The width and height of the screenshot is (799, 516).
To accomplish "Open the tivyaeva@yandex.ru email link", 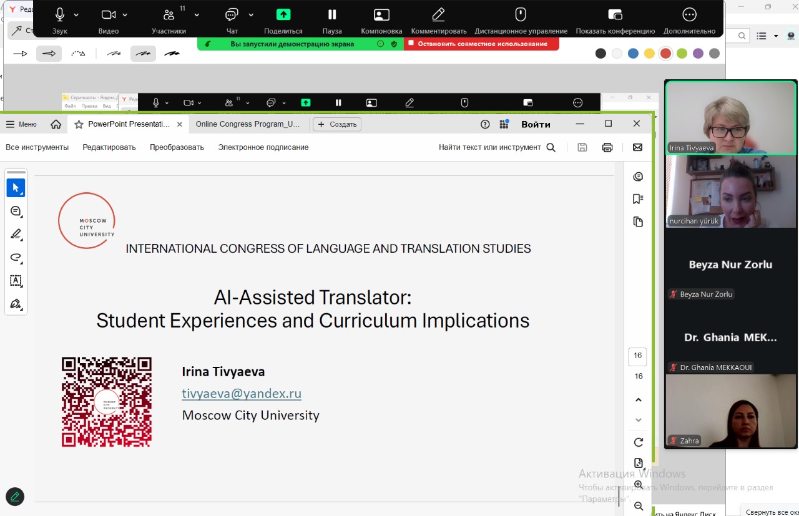I will pos(242,393).
